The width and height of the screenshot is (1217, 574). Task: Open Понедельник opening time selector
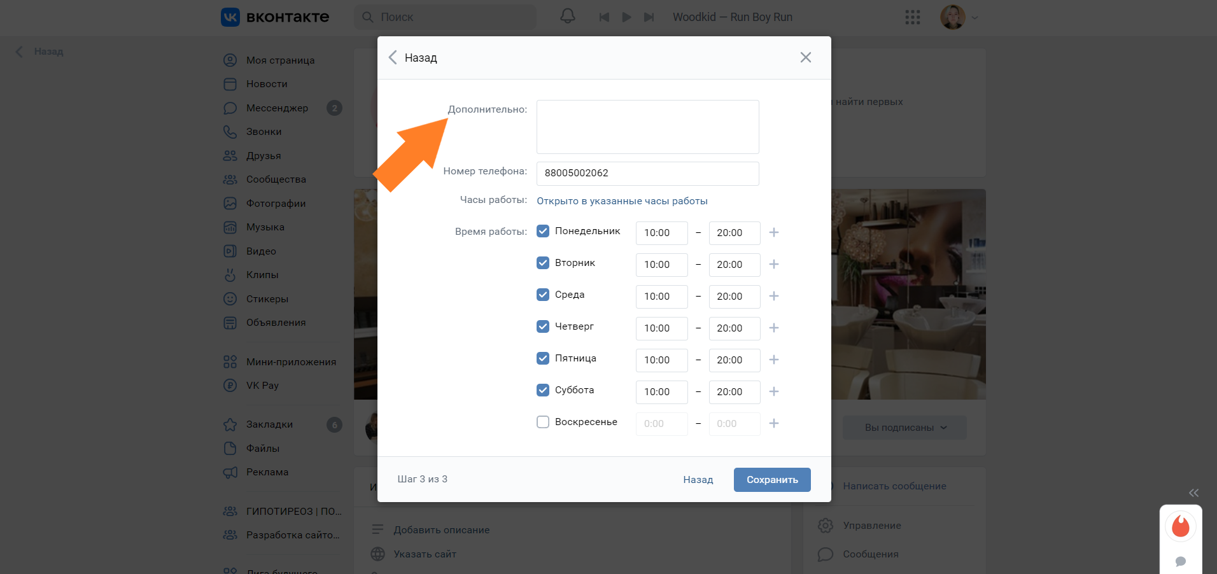(661, 233)
